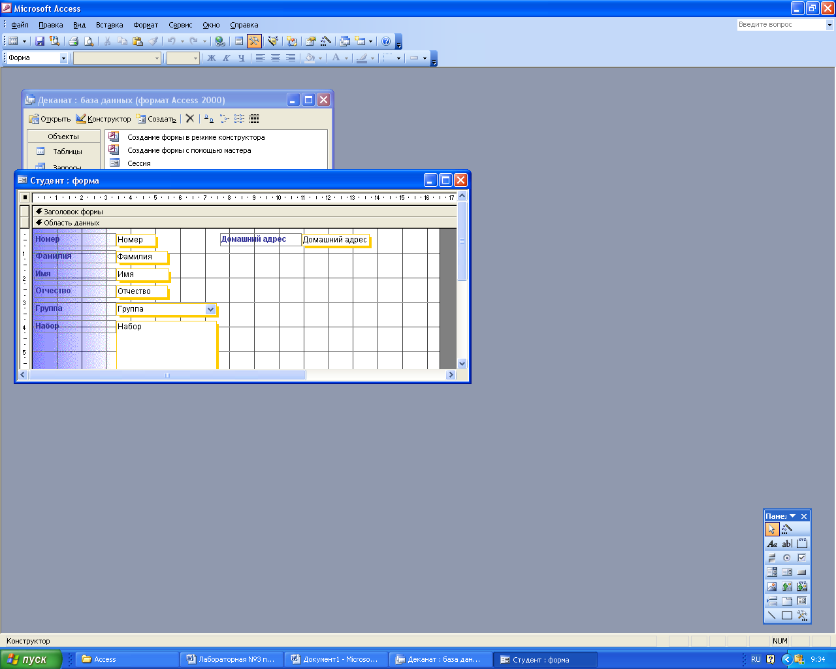The height and width of the screenshot is (669, 836).
Task: Open More Controls in the toolbox
Action: point(802,615)
